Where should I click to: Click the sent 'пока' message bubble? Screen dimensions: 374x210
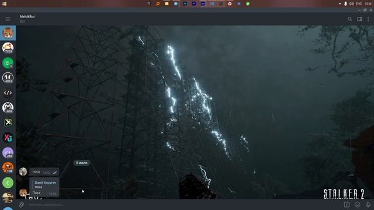(44, 172)
